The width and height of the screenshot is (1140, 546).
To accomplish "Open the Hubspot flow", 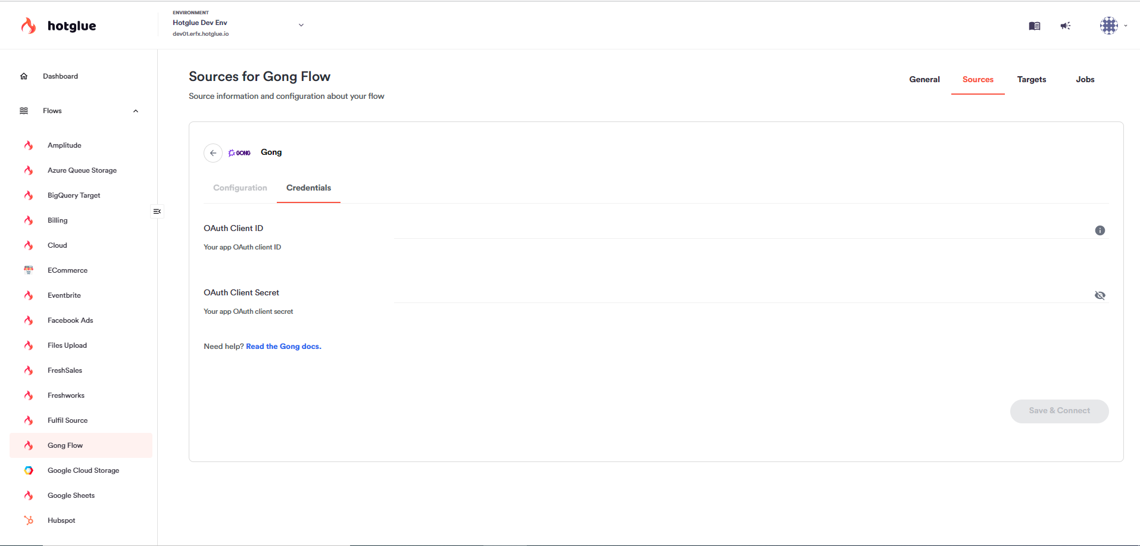I will tap(61, 520).
